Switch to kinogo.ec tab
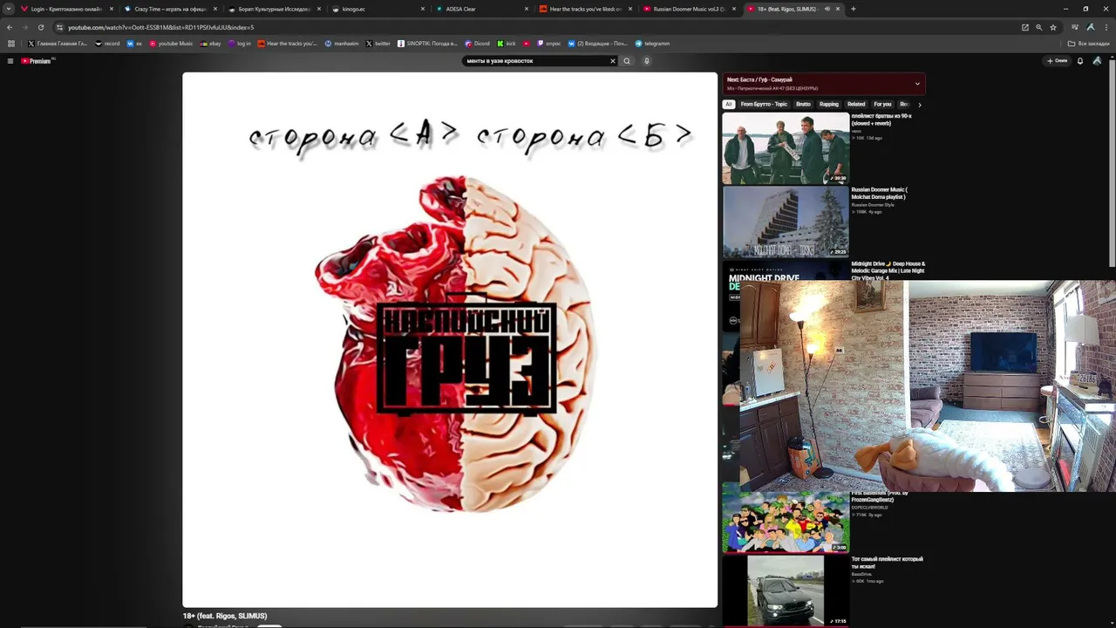 (x=378, y=9)
